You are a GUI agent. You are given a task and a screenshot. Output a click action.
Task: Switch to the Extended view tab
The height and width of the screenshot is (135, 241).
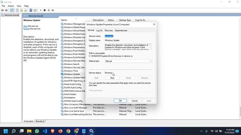point(29,121)
